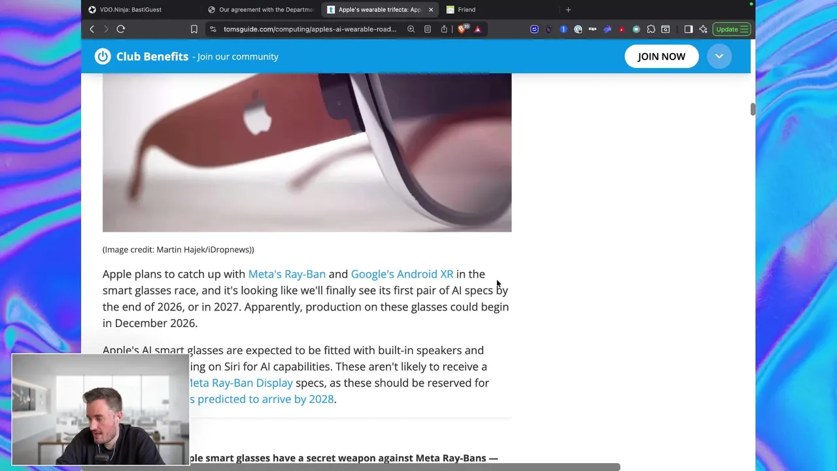Open the Club Benefits link
The width and height of the screenshot is (837, 471).
[x=152, y=56]
